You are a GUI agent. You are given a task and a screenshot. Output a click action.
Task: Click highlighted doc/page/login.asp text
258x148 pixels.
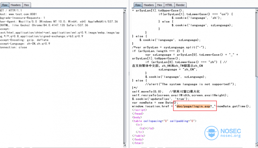[x=193, y=106]
